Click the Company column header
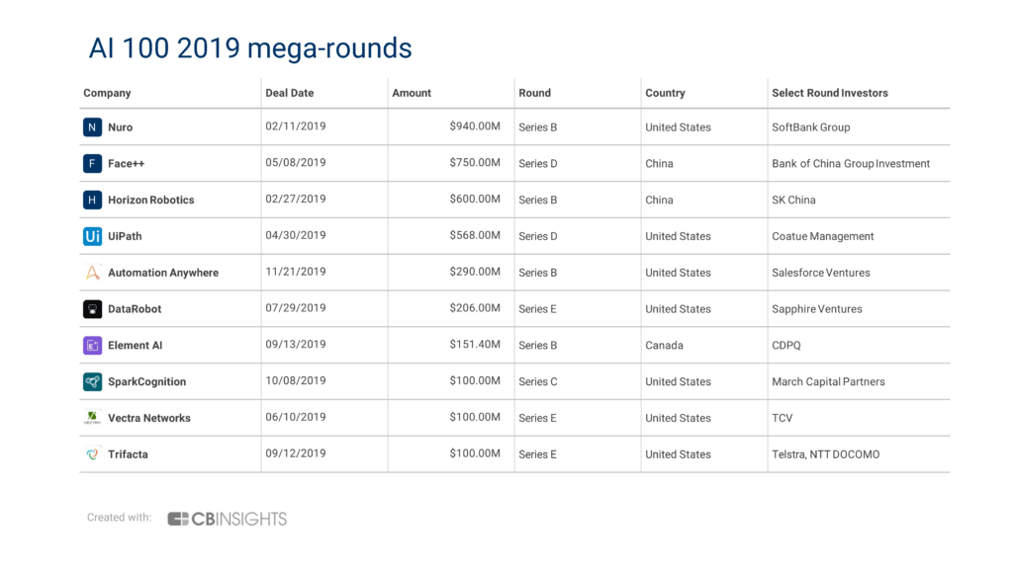The image size is (1013, 569). click(107, 93)
